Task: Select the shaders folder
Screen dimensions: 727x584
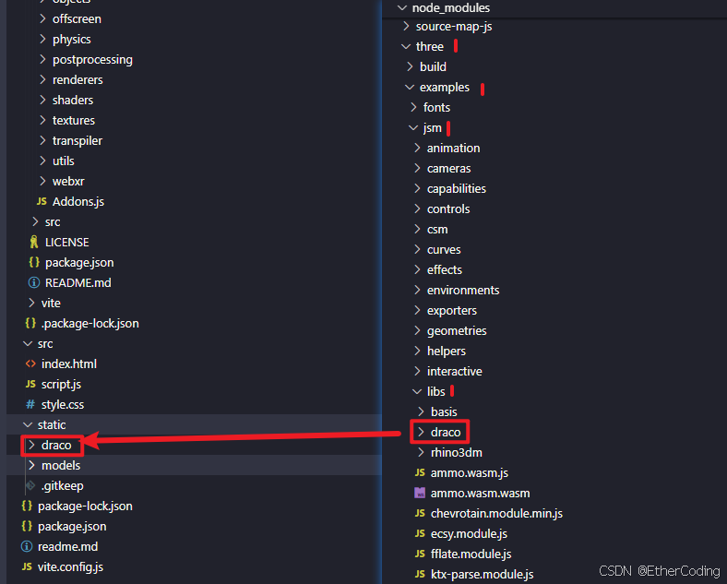Action: point(73,101)
